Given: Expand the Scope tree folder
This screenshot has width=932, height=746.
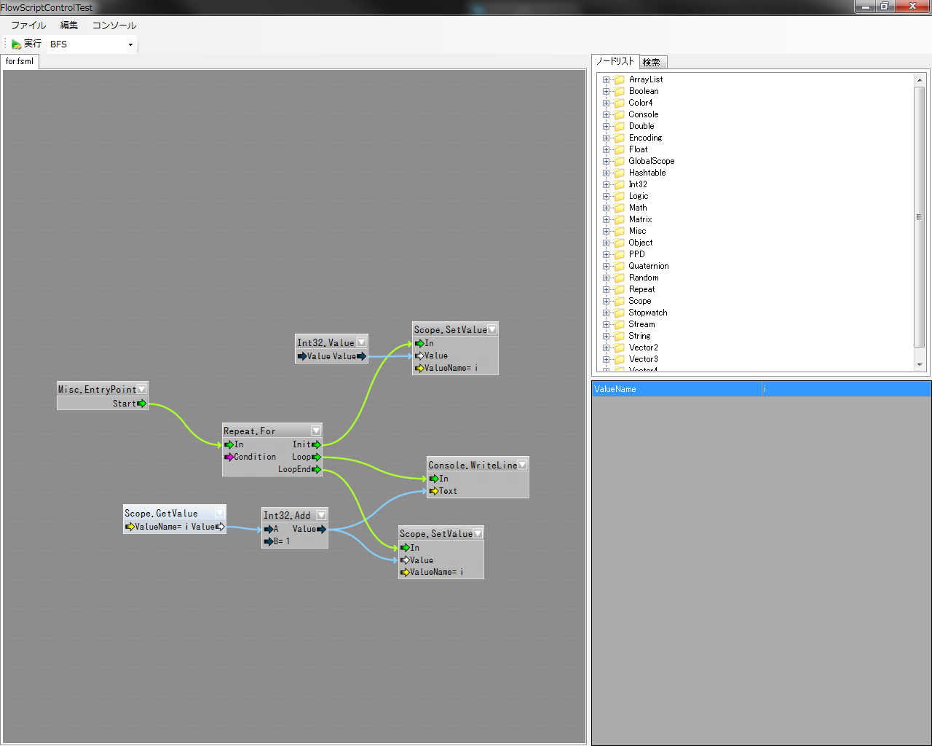Looking at the screenshot, I should (x=606, y=301).
